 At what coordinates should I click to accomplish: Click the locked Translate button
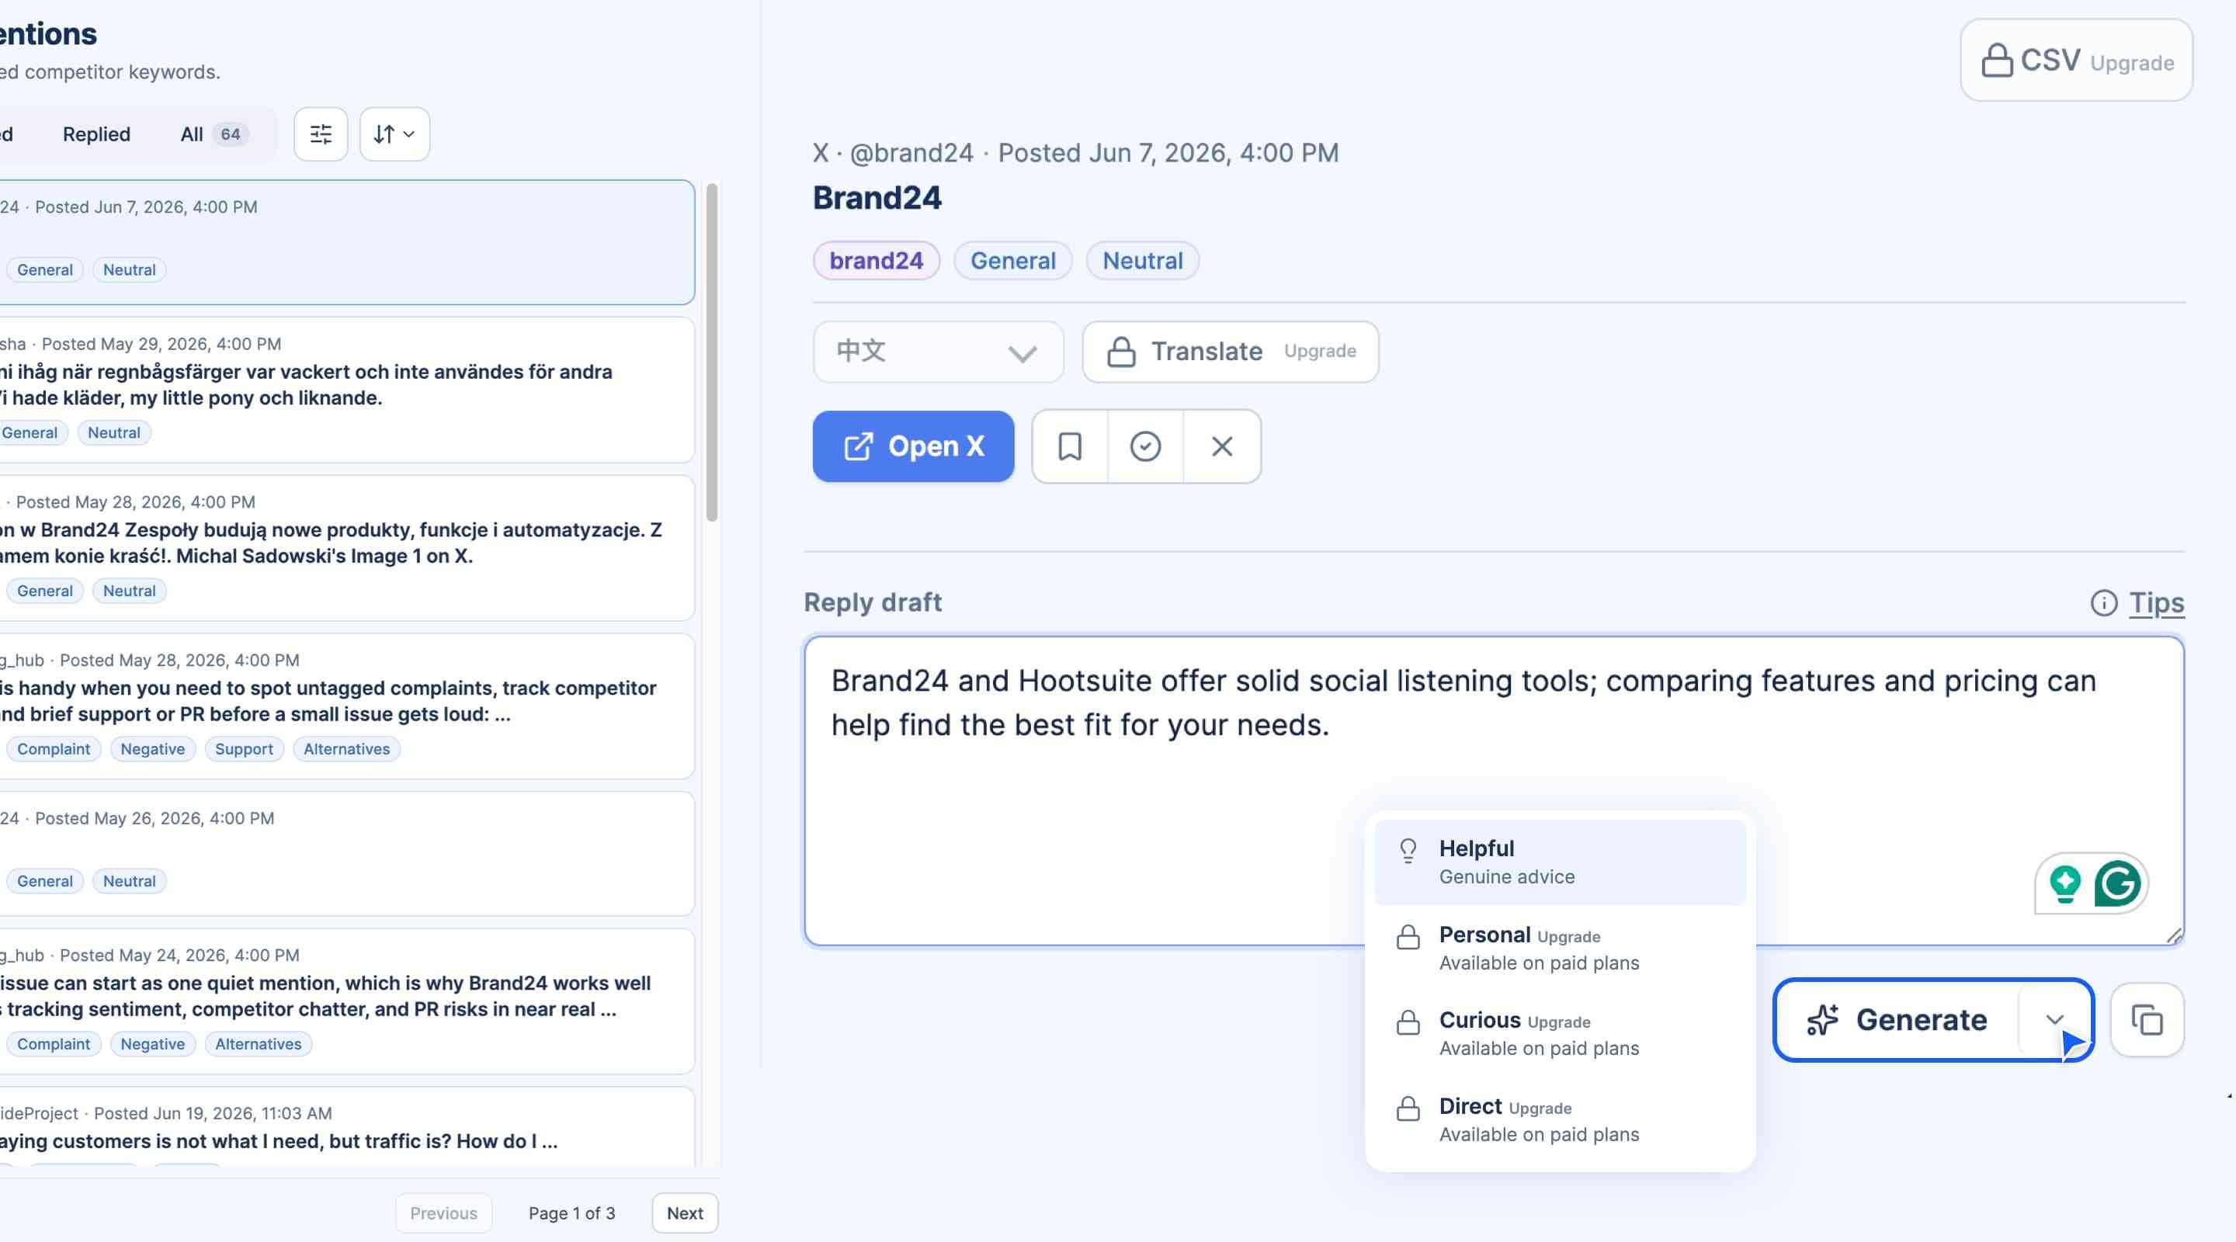pos(1230,352)
